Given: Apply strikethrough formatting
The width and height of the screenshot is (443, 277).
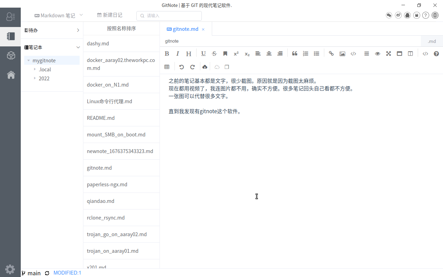Looking at the screenshot, I should click(x=214, y=54).
